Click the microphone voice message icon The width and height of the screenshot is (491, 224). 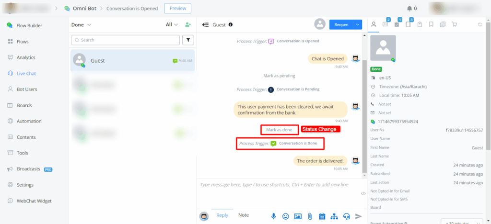(x=273, y=216)
